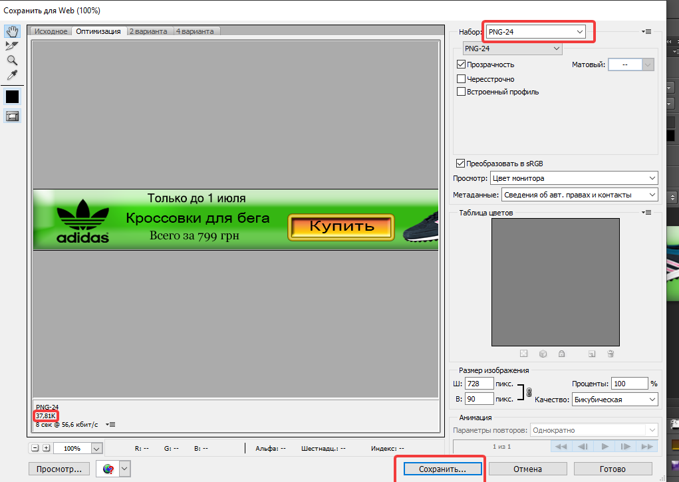Click the gray color table area
The height and width of the screenshot is (482, 679).
coord(555,282)
